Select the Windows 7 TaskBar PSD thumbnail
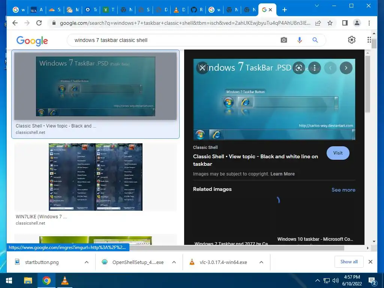The width and height of the screenshot is (384, 288). 95,86
